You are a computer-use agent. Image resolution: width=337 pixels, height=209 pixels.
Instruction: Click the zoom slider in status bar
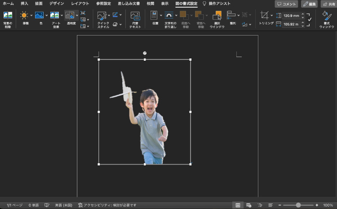coord(298,205)
